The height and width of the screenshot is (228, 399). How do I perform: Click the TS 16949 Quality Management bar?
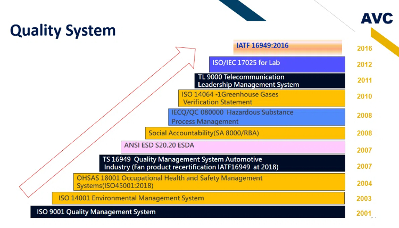tap(222, 163)
